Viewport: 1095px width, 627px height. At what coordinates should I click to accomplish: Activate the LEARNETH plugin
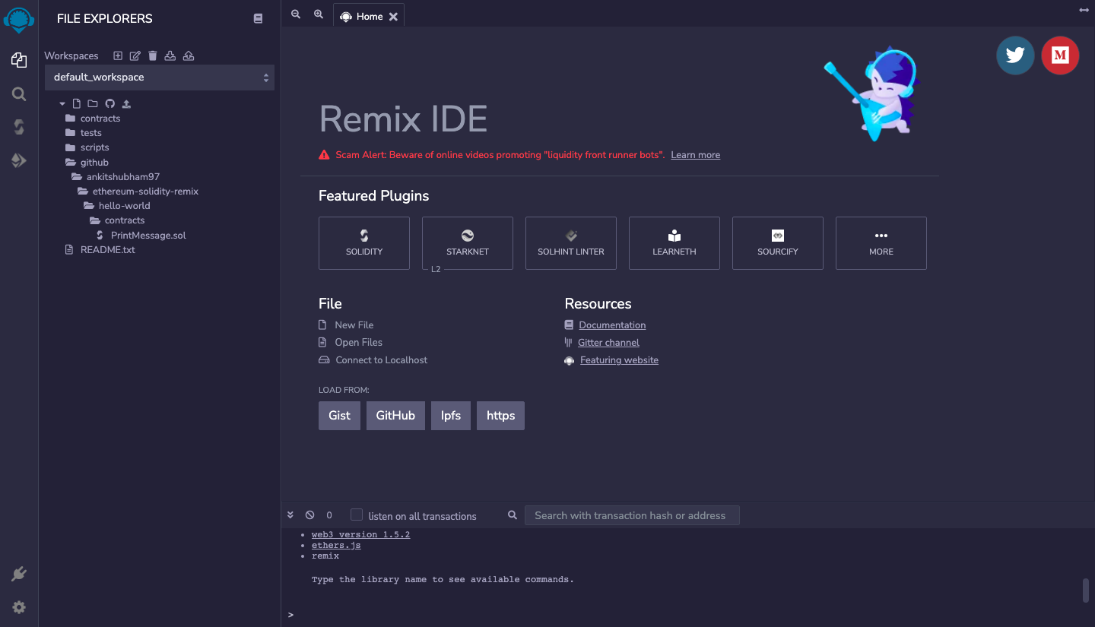coord(674,243)
